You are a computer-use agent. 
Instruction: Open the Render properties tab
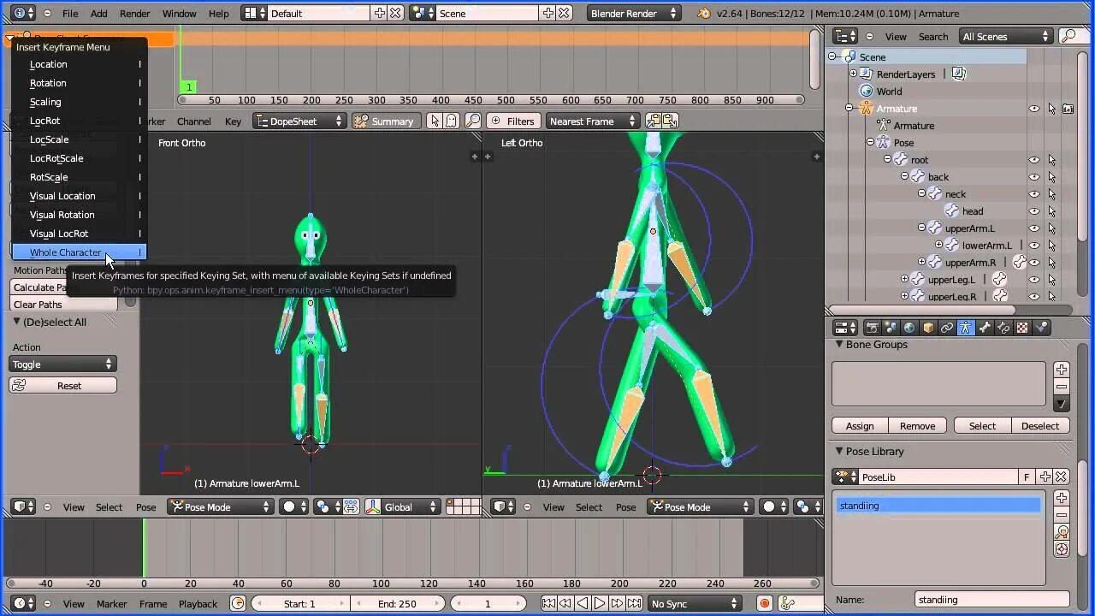pyautogui.click(x=872, y=328)
